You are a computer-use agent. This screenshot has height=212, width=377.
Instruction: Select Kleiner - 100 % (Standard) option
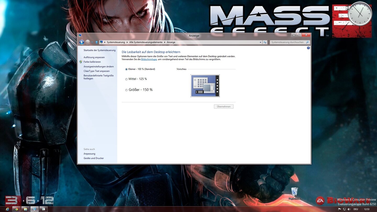pos(140,69)
